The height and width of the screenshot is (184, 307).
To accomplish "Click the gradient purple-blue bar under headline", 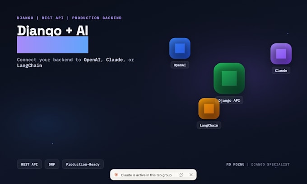I will [52, 45].
